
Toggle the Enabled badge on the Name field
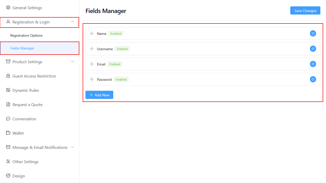116,33
